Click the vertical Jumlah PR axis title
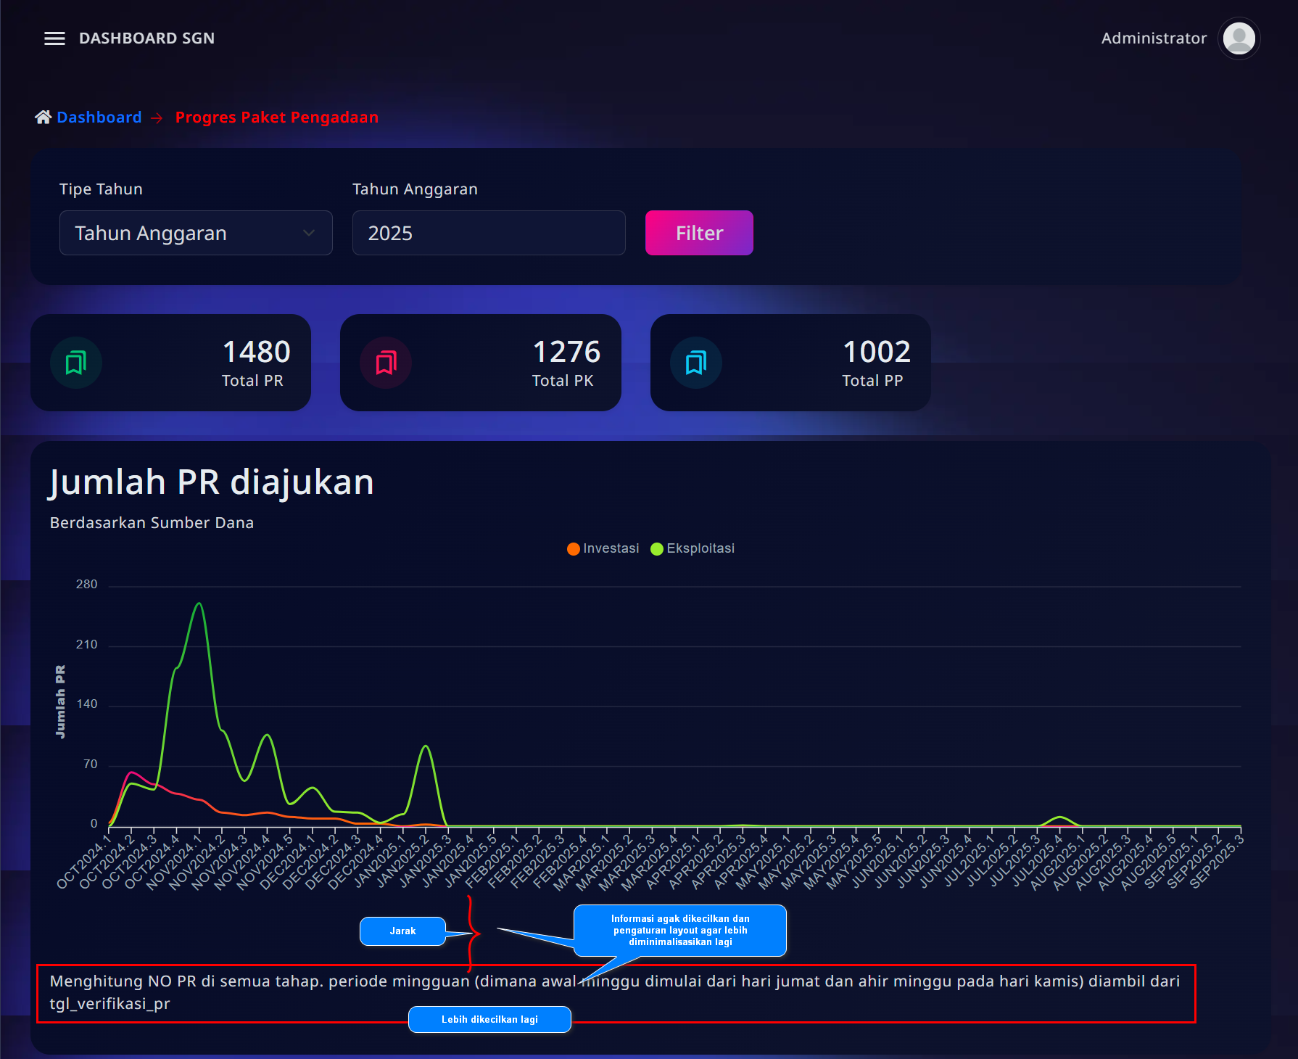The width and height of the screenshot is (1298, 1059). point(60,701)
